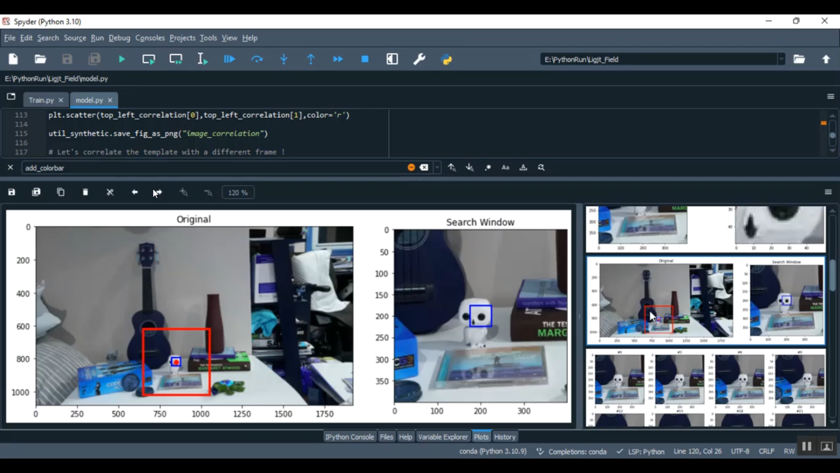Screen dimensions: 840x473
Task: Save the current plot as an image
Action: coord(12,192)
